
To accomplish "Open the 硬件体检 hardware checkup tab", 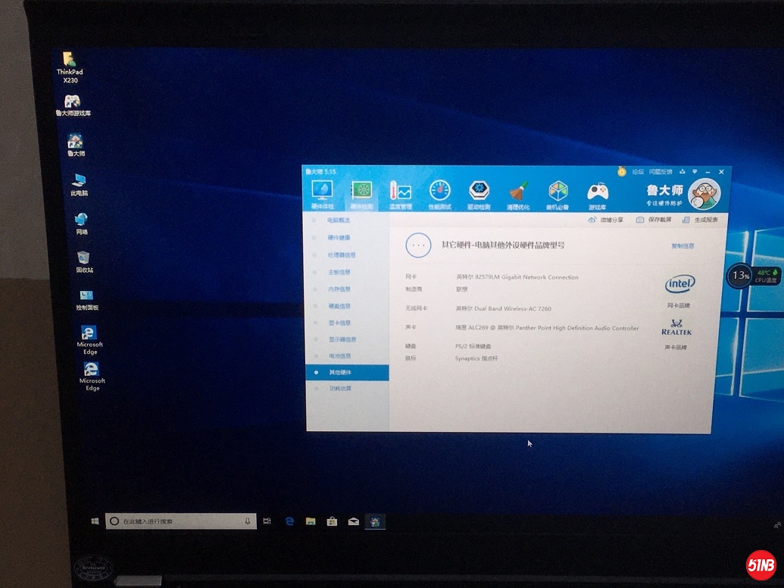I will tap(322, 194).
